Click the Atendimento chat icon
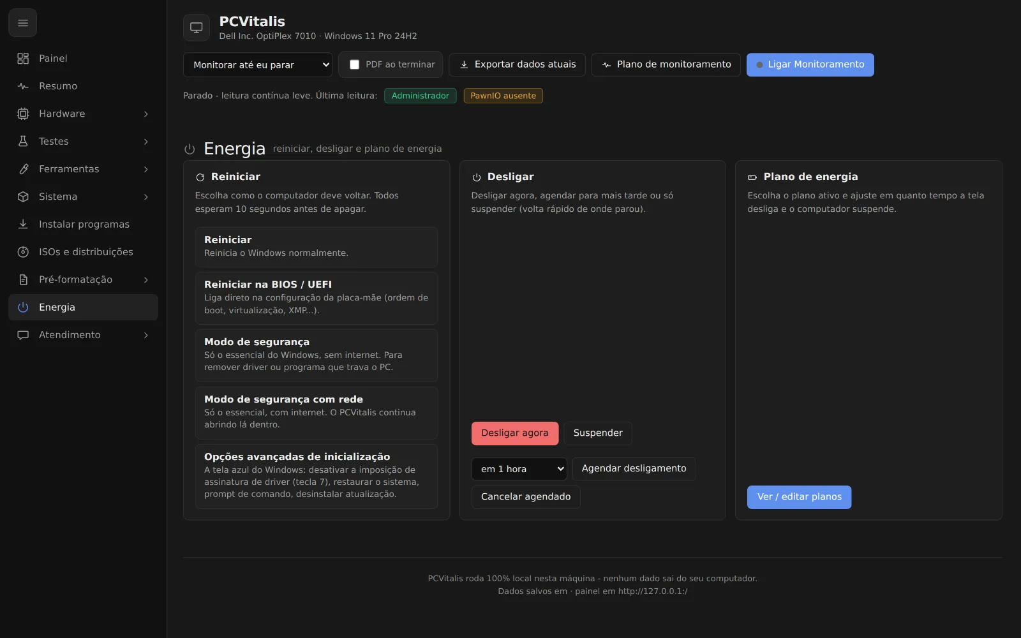The width and height of the screenshot is (1021, 638). pos(23,335)
